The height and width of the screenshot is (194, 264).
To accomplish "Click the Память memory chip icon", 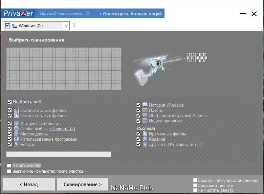I will 145,110.
